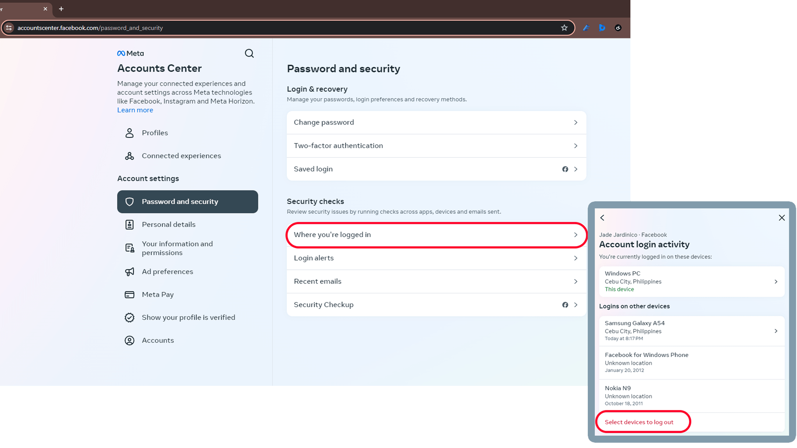
Task: Click Select devices to log out
Action: tap(640, 422)
